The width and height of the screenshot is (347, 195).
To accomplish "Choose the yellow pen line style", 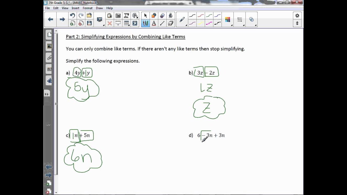I will (201, 23).
